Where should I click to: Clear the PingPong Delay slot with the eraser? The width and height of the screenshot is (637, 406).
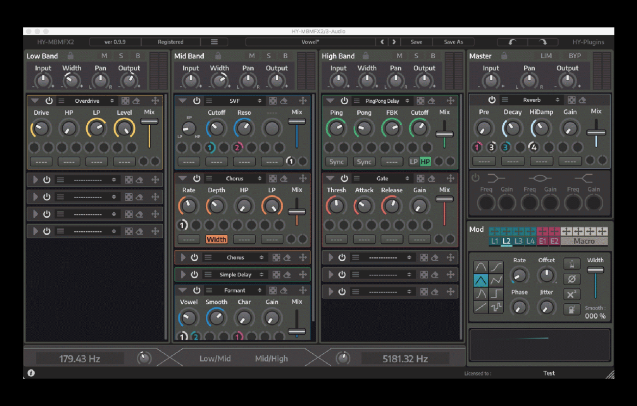(x=432, y=101)
